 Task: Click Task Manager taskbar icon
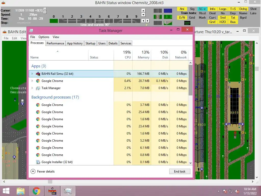pos(68,191)
